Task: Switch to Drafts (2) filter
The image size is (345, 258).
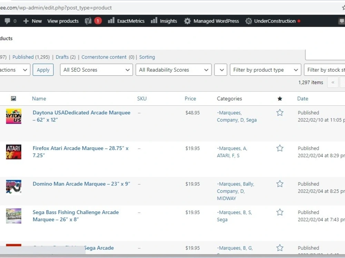Action: click(66, 57)
